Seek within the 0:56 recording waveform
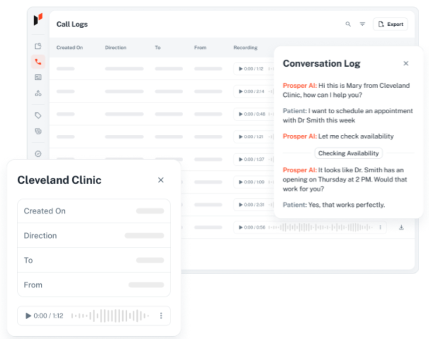This screenshot has height=339, width=429. pyautogui.click(x=320, y=227)
